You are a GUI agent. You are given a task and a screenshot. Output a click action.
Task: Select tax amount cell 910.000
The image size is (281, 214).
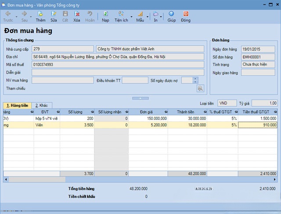(x=258, y=125)
